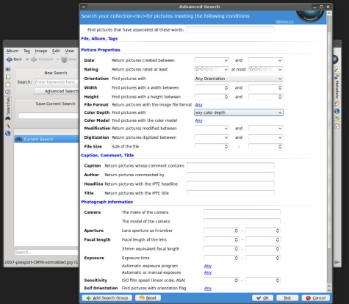Image resolution: width=349 pixels, height=304 pixels.
Task: Open the second Digitization date dropdown
Action: pyautogui.click(x=266, y=137)
